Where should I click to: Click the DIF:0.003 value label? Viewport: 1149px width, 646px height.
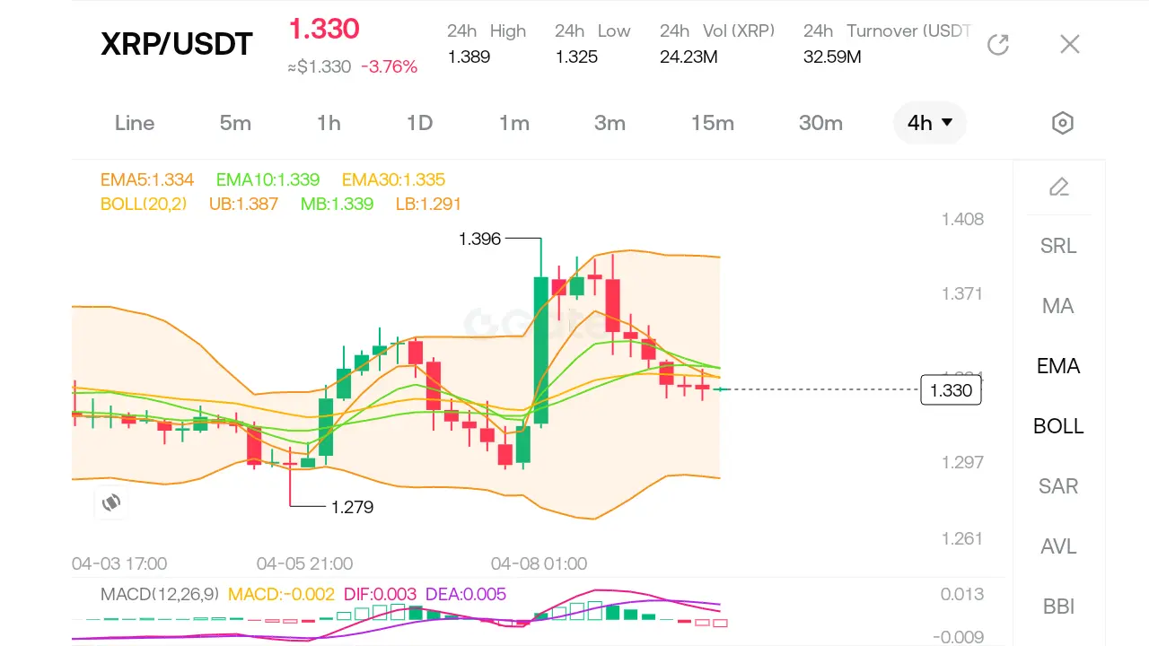(x=380, y=594)
